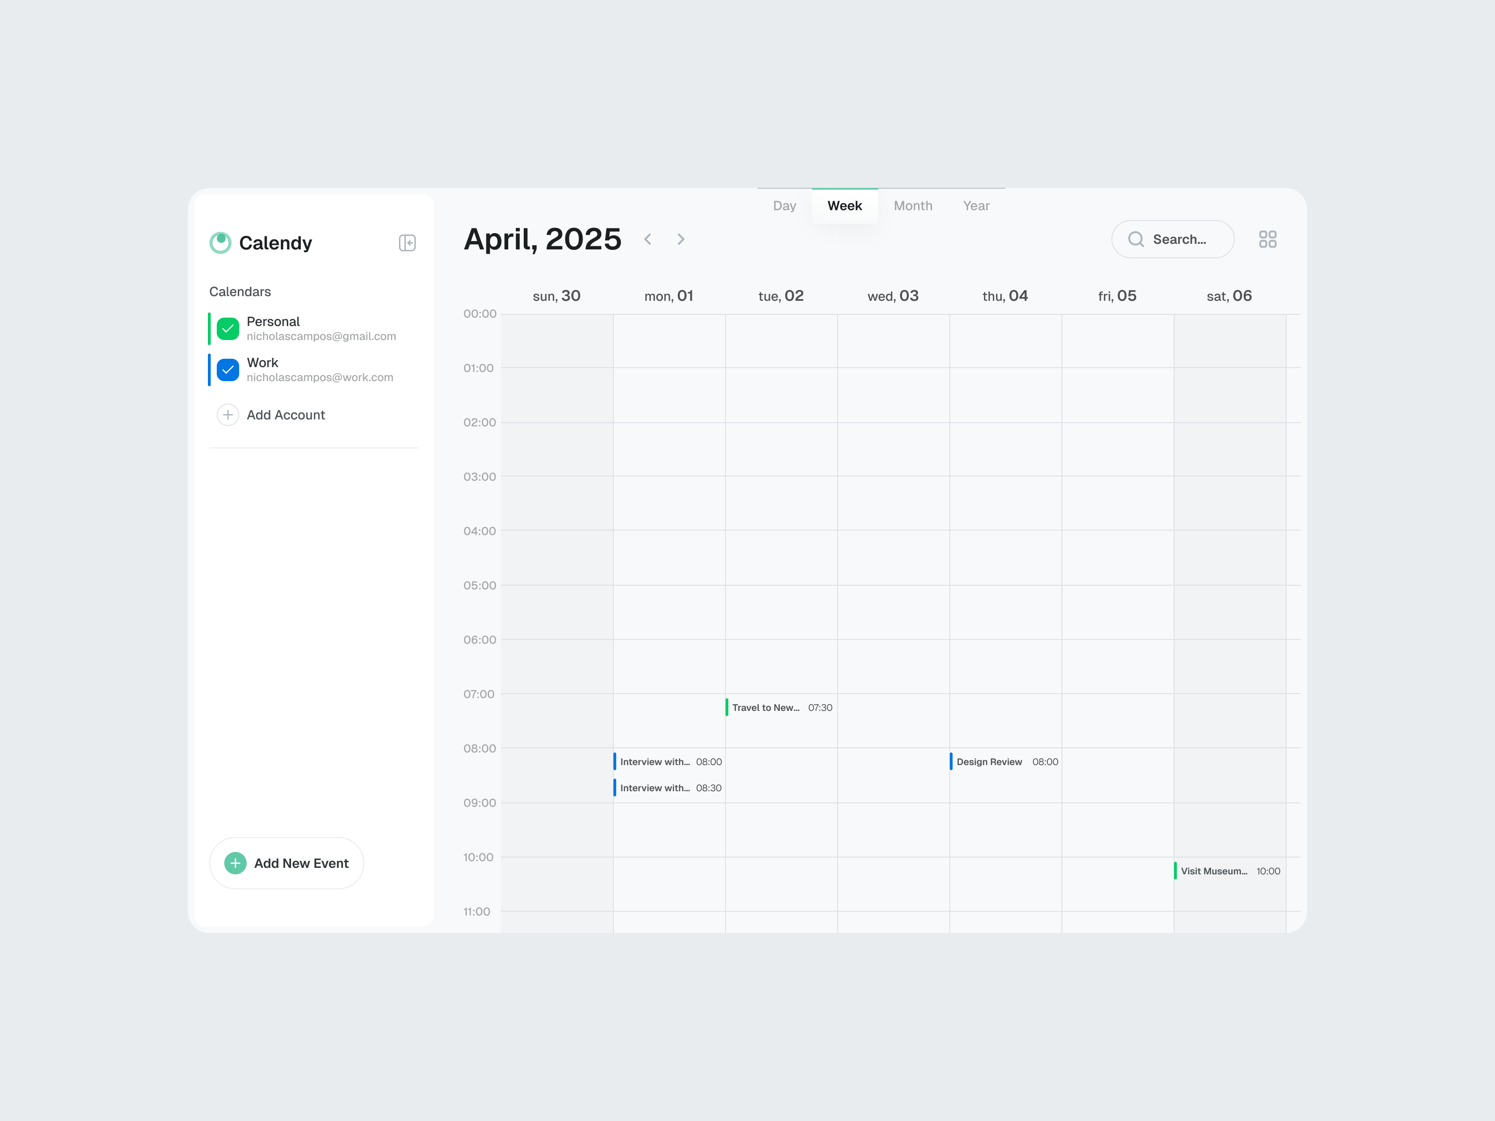This screenshot has height=1121, width=1495.
Task: Click the next month chevron arrow
Action: pos(681,239)
